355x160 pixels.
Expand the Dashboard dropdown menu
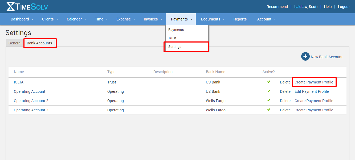22,19
